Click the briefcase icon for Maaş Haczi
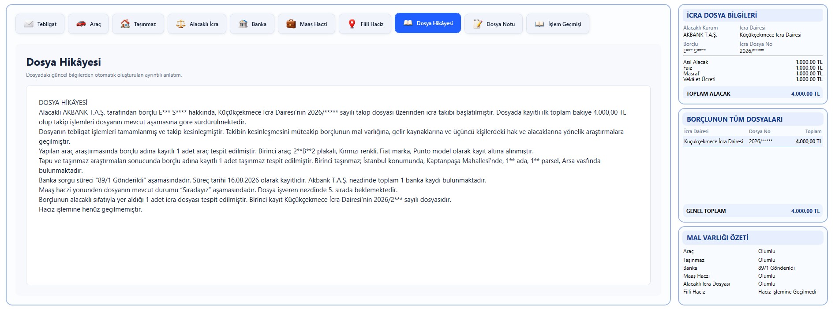Screen dimensions: 835x309 291,24
